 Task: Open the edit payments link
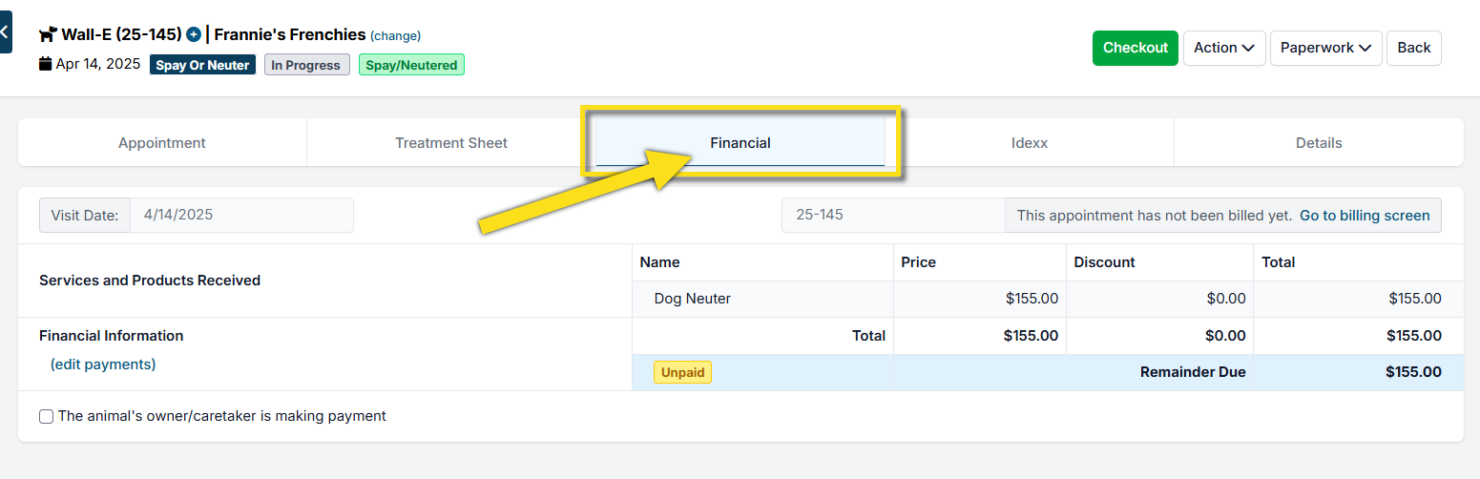coord(103,364)
